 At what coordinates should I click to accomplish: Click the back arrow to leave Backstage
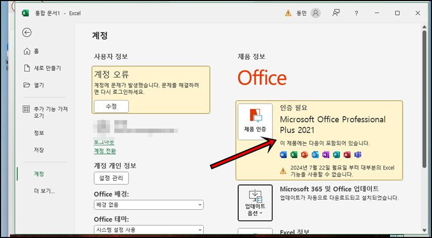[27, 32]
